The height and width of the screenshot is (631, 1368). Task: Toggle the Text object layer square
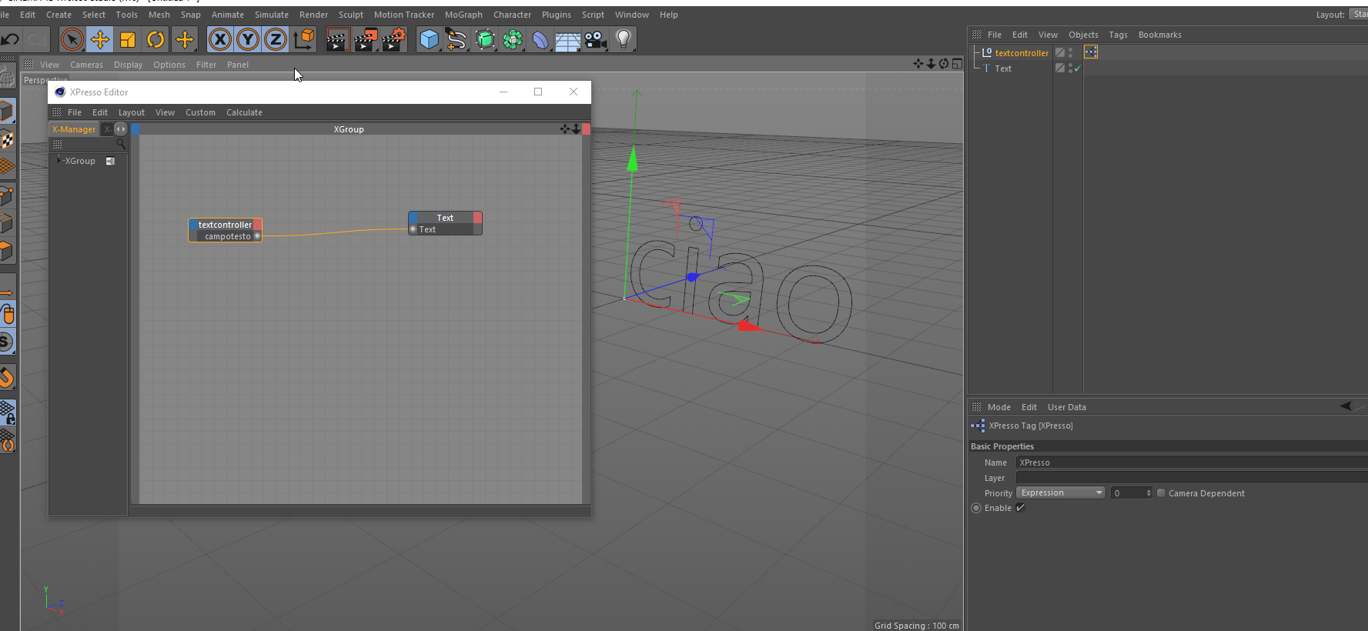tap(1060, 68)
